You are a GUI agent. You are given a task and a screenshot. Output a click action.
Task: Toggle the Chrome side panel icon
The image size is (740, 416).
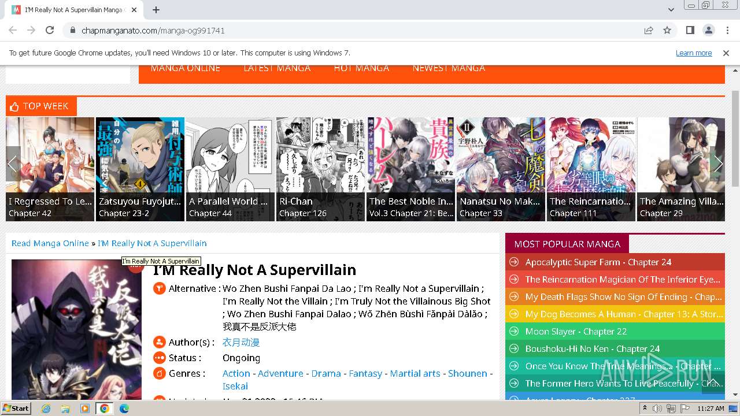690,30
